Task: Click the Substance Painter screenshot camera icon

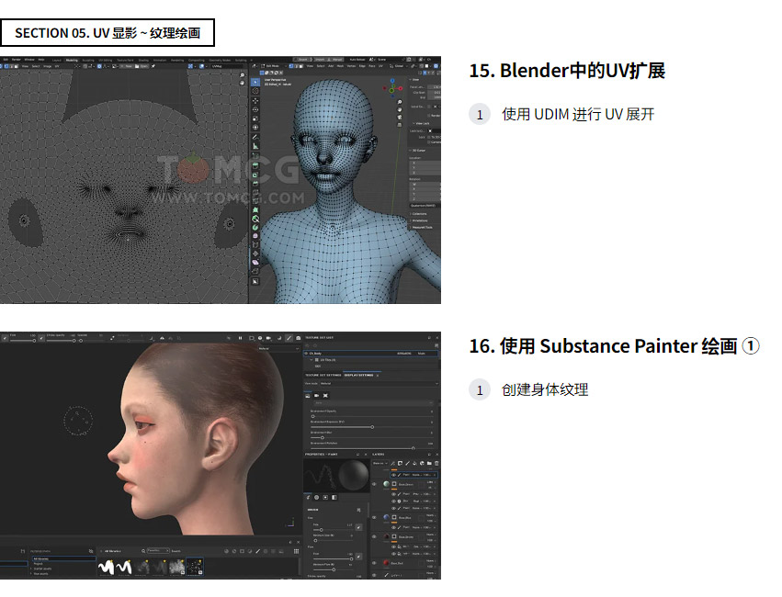Action: coord(299,338)
